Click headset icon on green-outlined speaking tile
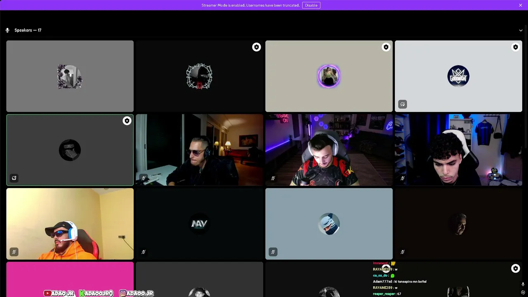The image size is (528, 297). click(14, 178)
